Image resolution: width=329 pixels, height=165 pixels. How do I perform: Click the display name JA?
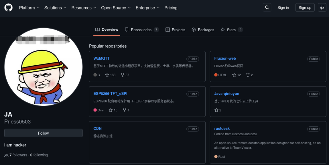8,114
